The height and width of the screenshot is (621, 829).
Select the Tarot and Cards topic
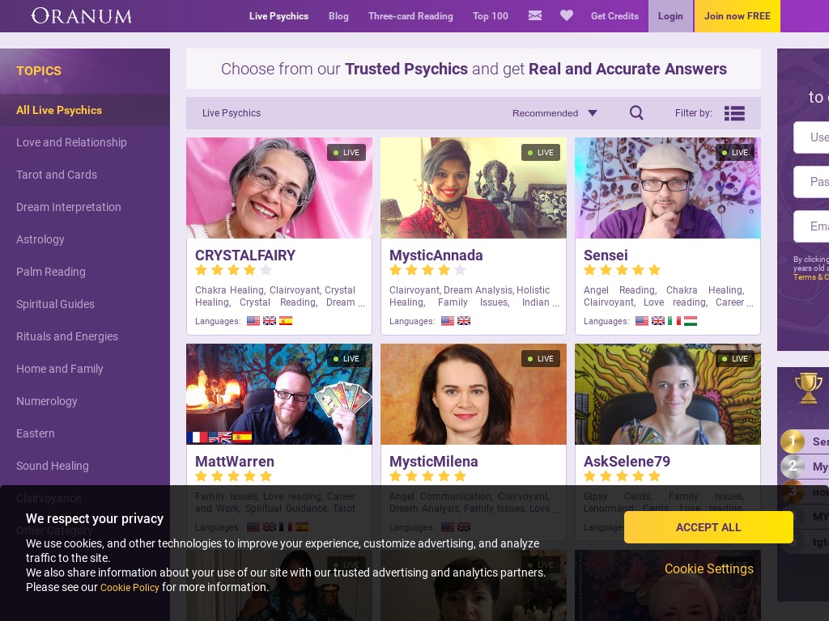point(57,175)
